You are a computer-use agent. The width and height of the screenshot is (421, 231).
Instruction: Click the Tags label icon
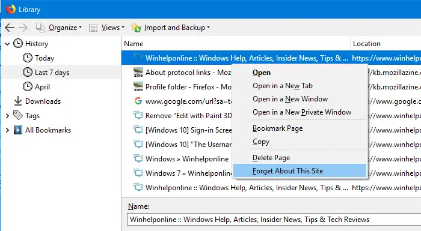point(18,115)
